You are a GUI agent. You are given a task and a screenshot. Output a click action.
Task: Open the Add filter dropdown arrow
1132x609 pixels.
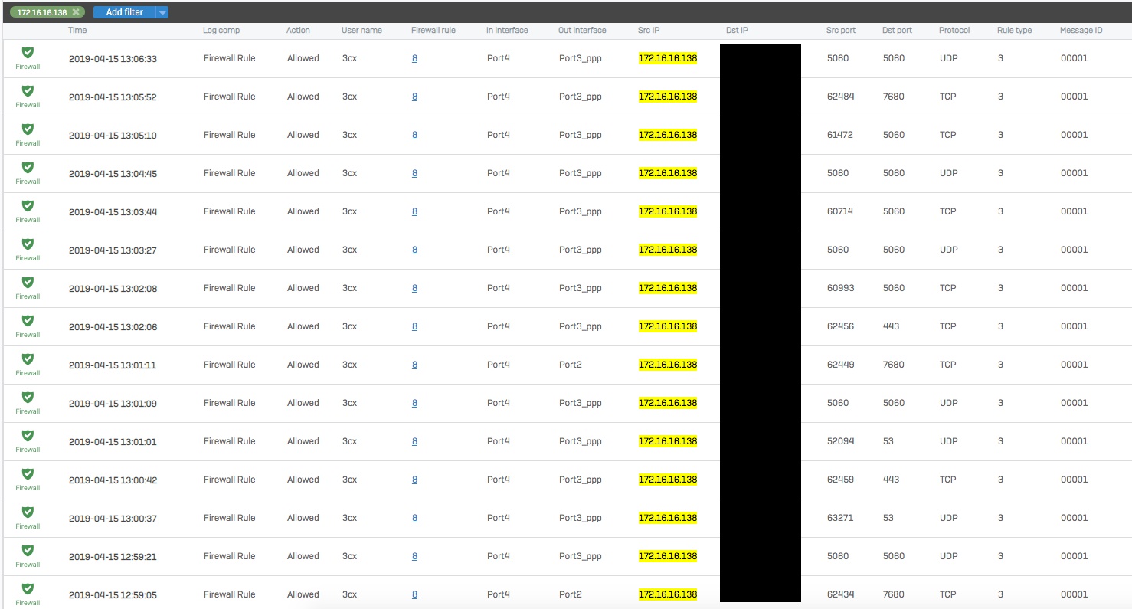[162, 12]
